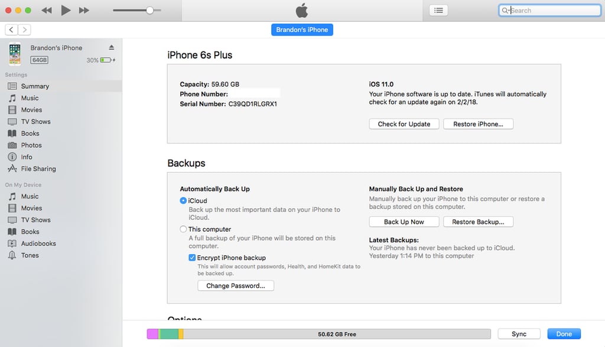Select the Brandon's iPhone device tab
Screen dimensions: 605x347
point(302,30)
